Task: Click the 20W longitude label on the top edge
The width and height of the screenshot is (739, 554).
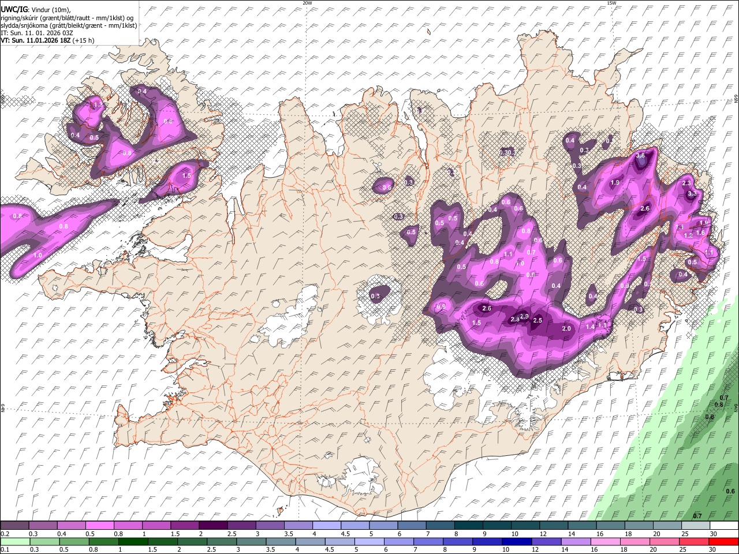Action: (x=307, y=3)
